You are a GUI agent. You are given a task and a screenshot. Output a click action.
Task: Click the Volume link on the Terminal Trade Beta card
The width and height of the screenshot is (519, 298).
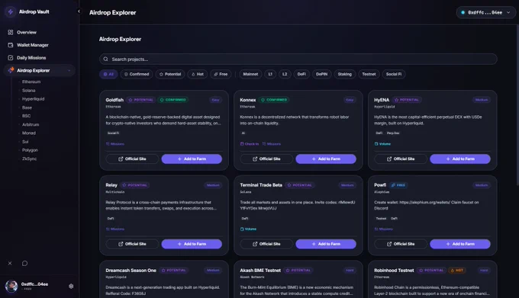tap(248, 229)
